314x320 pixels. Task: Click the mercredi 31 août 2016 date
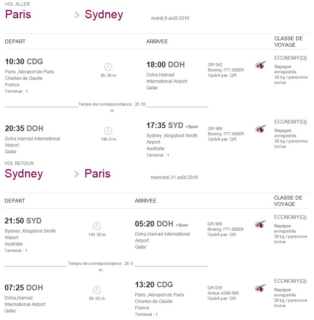pyautogui.click(x=174, y=177)
